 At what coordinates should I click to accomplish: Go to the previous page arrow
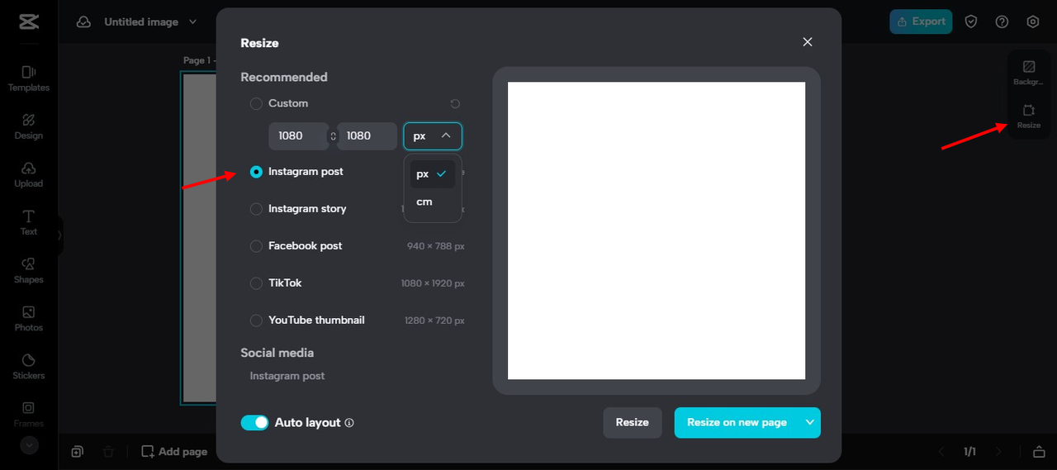click(941, 452)
